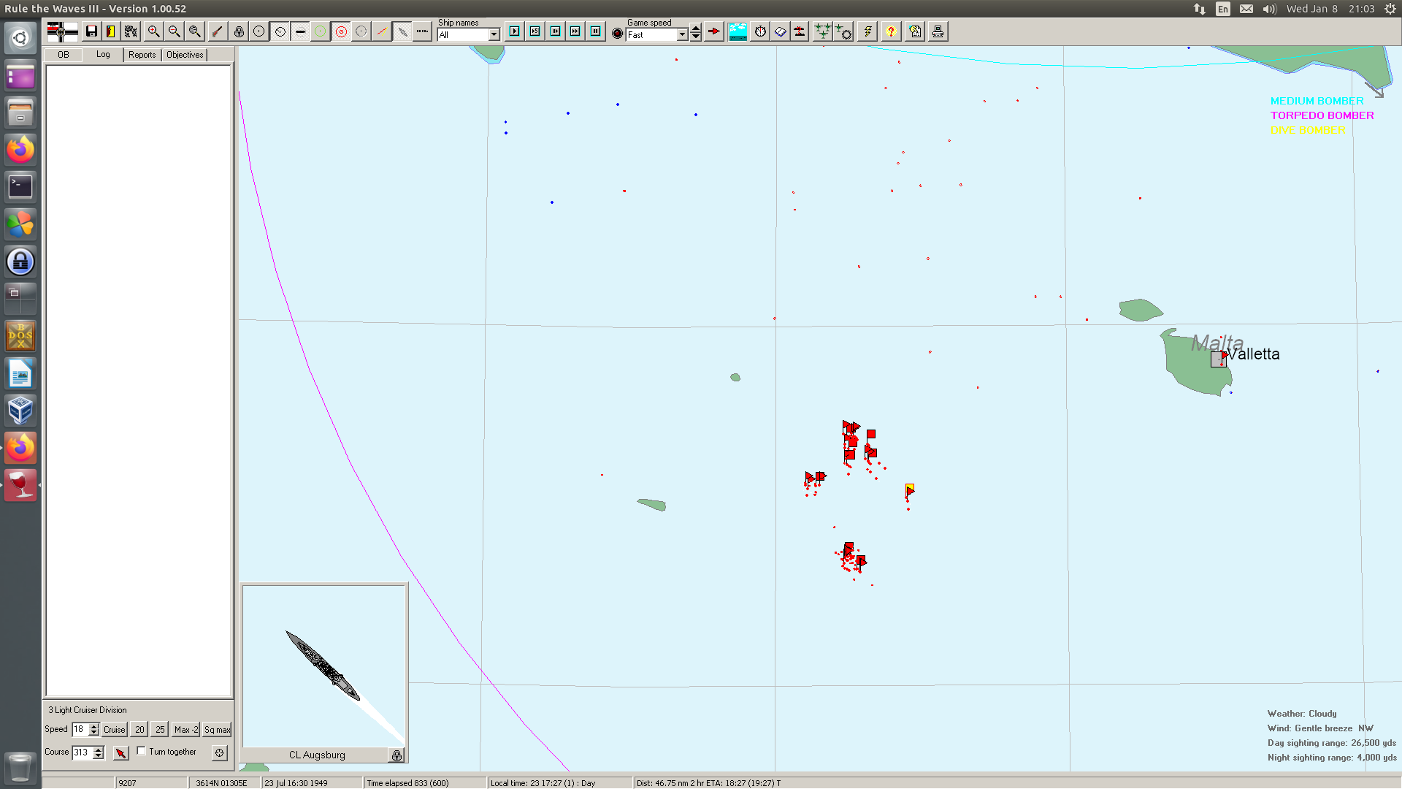
Task: Click the aircraft with gear icon
Action: click(843, 31)
